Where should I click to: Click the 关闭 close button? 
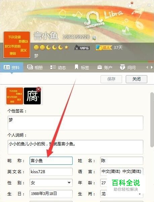coord(137,79)
